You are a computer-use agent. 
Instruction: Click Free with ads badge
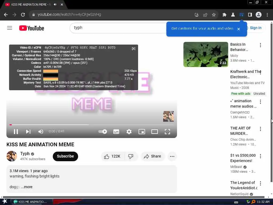tap(241, 94)
